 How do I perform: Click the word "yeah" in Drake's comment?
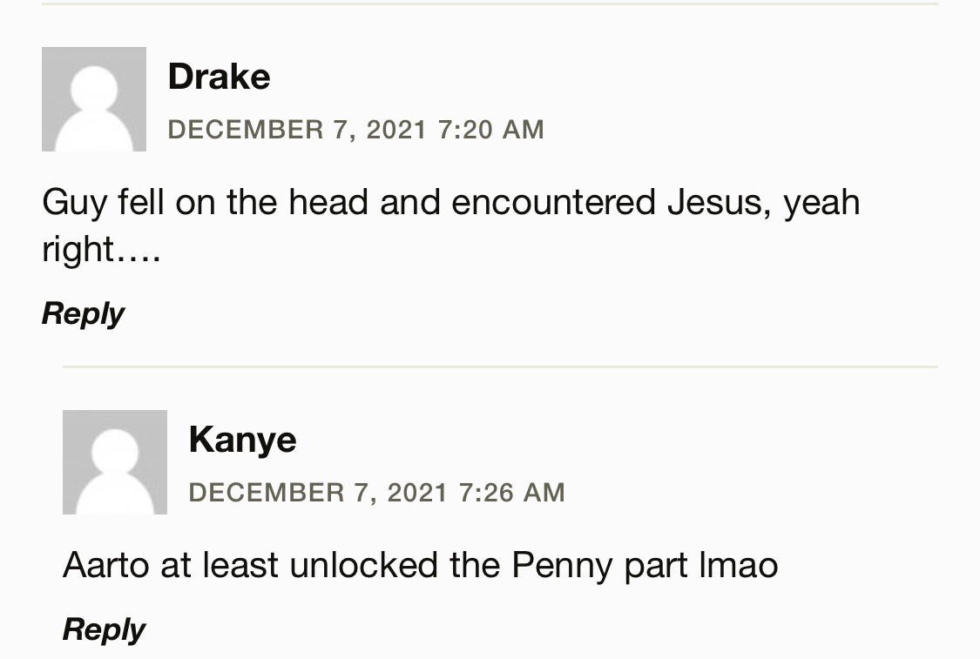click(x=821, y=203)
